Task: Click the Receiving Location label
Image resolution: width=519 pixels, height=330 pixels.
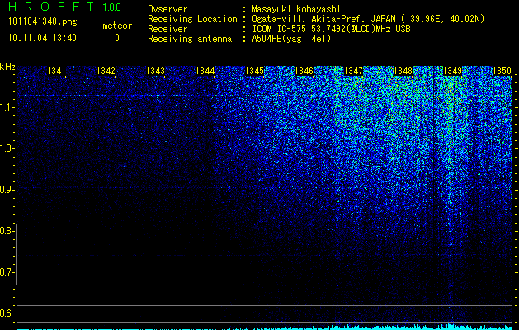Action: pyautogui.click(x=192, y=19)
